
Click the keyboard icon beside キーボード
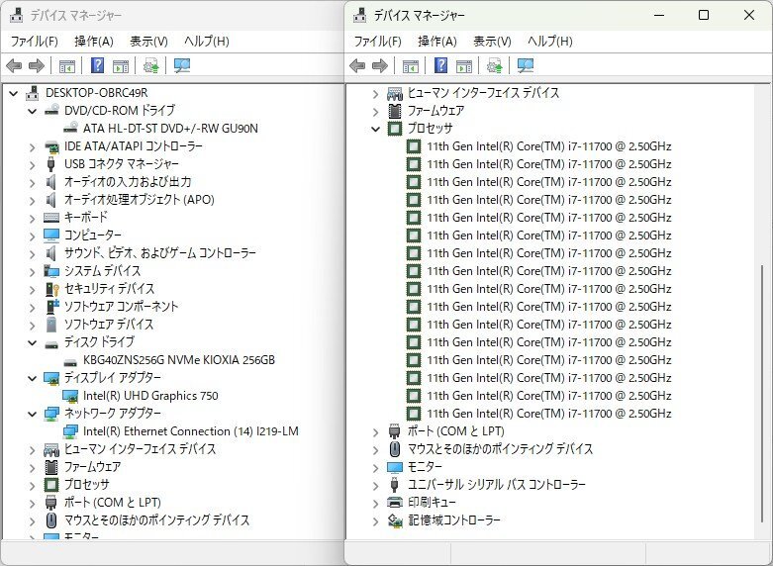click(x=51, y=217)
